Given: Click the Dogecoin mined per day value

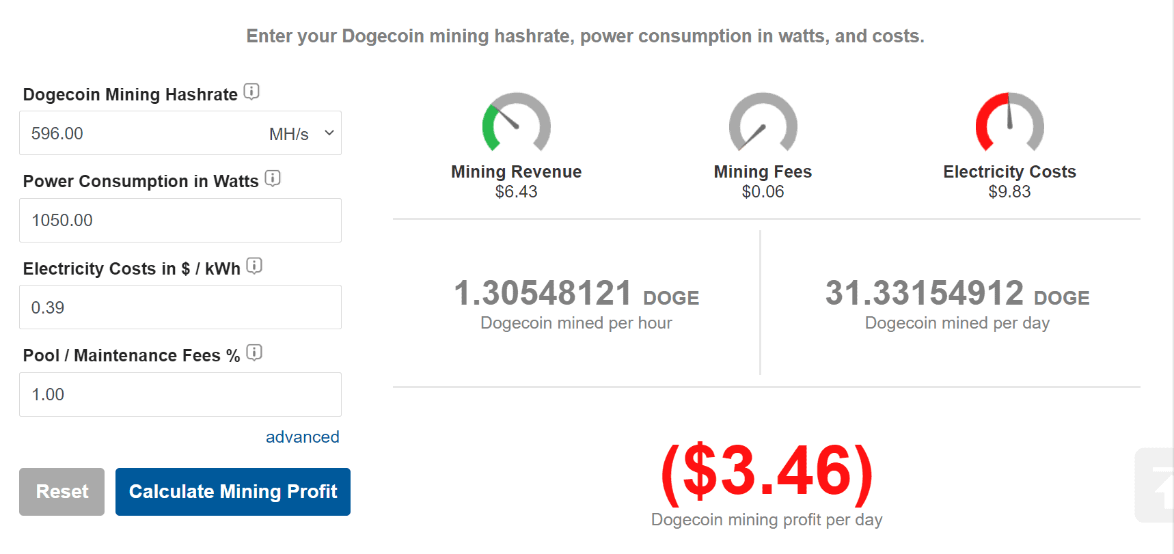Looking at the screenshot, I should (x=924, y=294).
